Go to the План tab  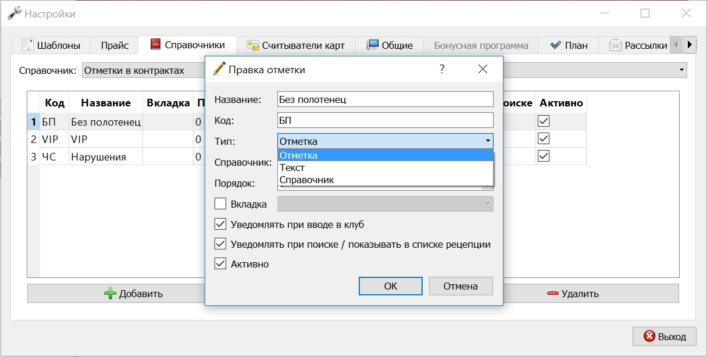tap(569, 45)
